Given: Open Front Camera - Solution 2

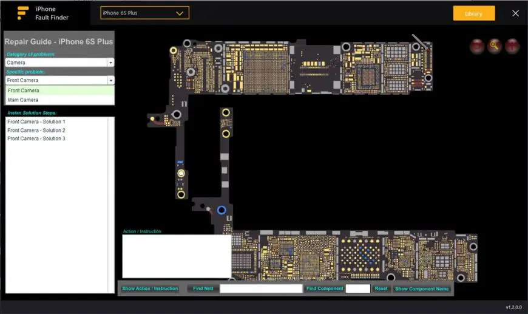Looking at the screenshot, I should point(36,130).
